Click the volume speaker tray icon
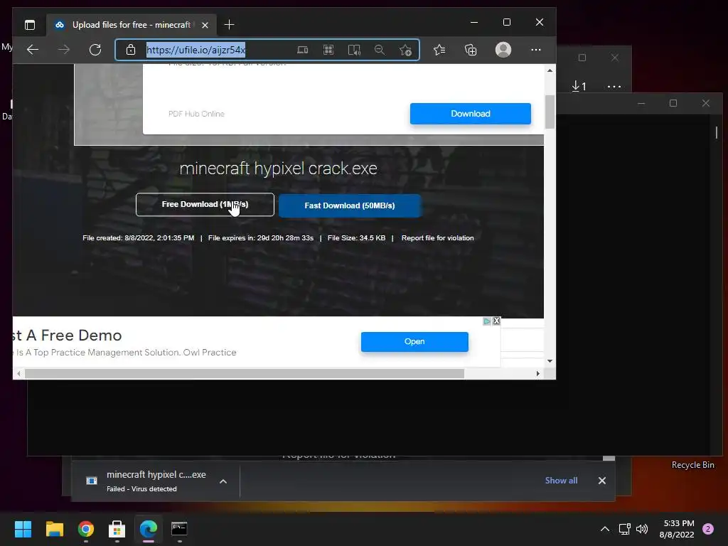 coord(642,529)
